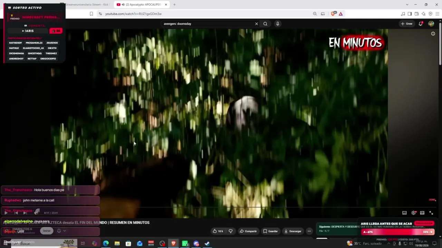Open Brave Rewards triangle icon
The height and width of the screenshot is (248, 442).
[341, 14]
